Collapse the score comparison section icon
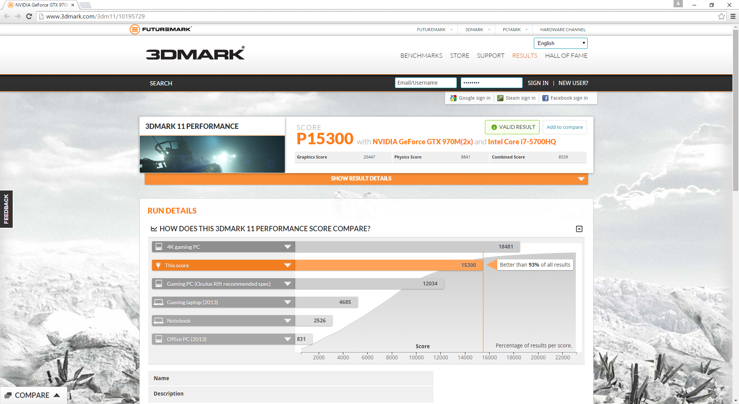The height and width of the screenshot is (404, 739). (579, 229)
